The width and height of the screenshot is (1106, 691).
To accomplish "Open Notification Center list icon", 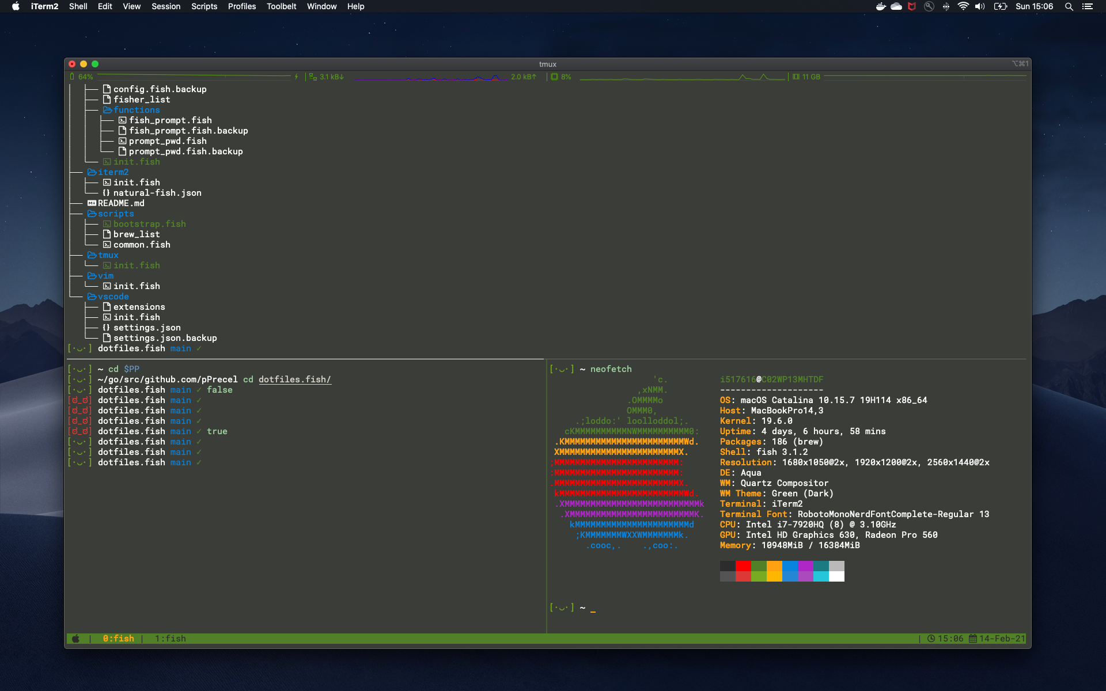I will point(1087,6).
